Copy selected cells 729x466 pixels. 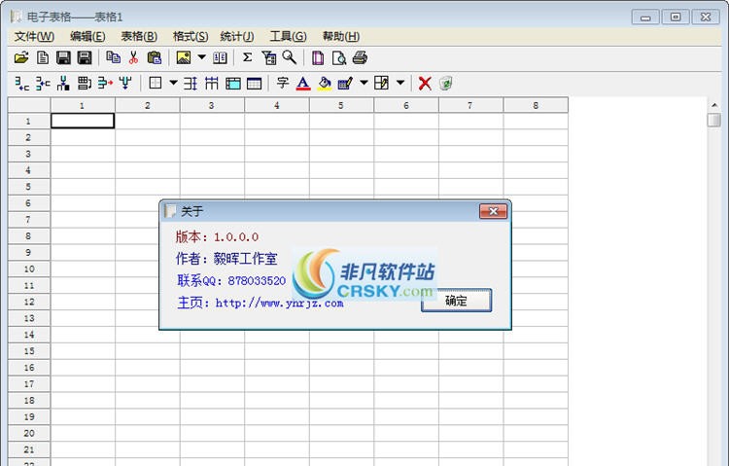(113, 57)
